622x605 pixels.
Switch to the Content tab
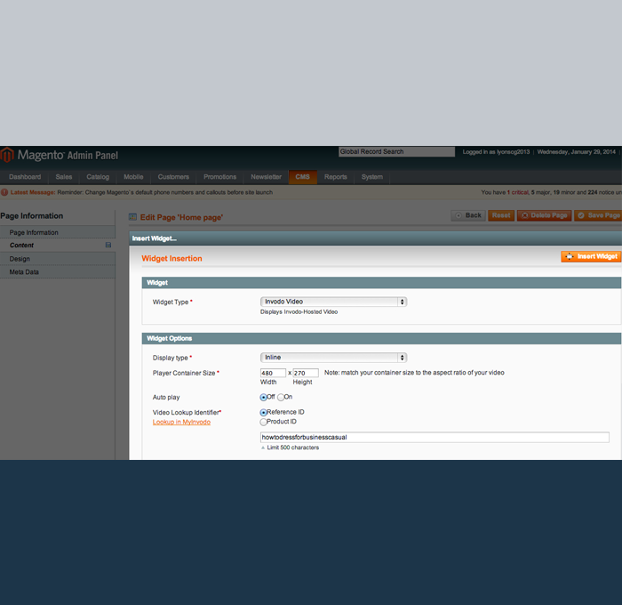tap(58, 245)
